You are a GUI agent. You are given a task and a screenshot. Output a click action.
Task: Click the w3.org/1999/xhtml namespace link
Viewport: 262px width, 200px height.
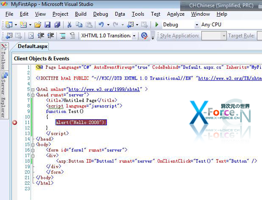104,89
